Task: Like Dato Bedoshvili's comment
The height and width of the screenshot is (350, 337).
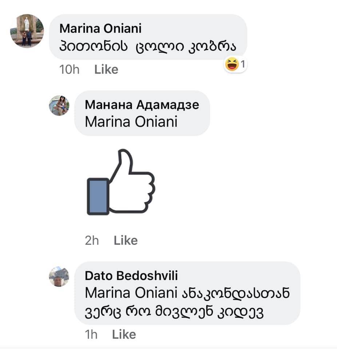Action: [x=124, y=334]
